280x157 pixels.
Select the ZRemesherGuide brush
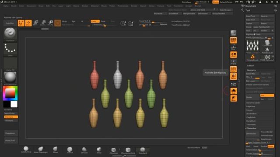128,150
